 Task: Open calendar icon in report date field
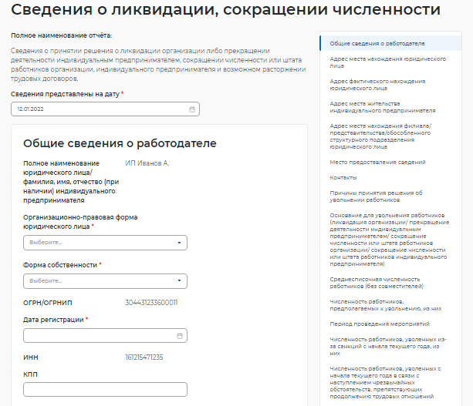tap(192, 109)
